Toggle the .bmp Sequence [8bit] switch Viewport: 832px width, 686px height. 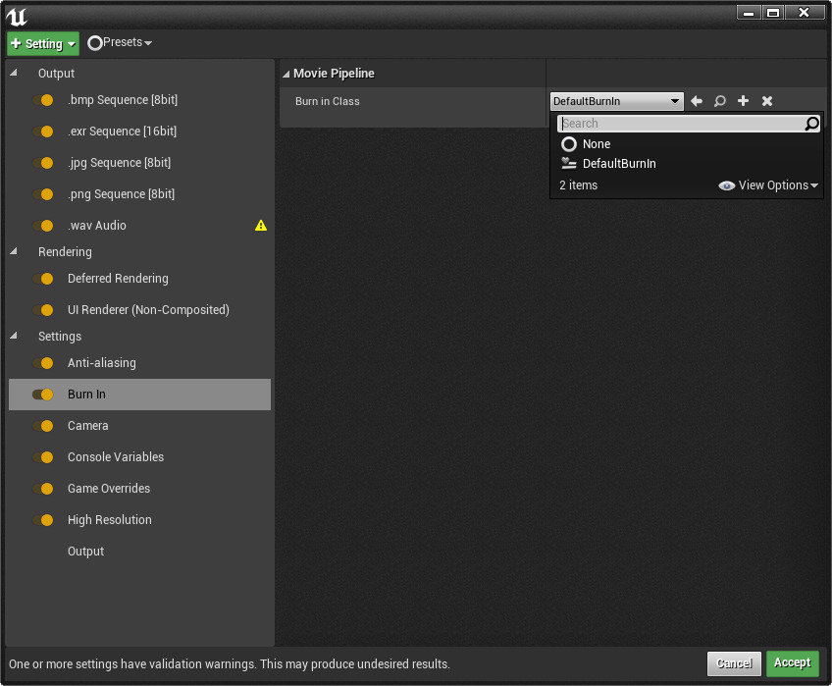pyautogui.click(x=43, y=100)
